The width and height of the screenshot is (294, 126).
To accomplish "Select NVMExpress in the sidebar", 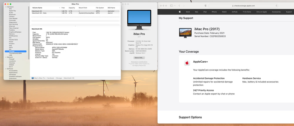I will pyautogui.click(x=14, y=36).
